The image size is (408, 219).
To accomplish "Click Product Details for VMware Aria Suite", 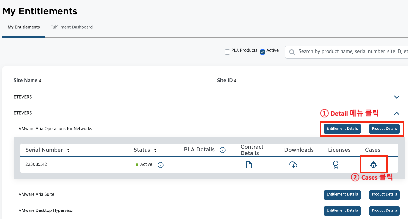I will tap(384, 194).
